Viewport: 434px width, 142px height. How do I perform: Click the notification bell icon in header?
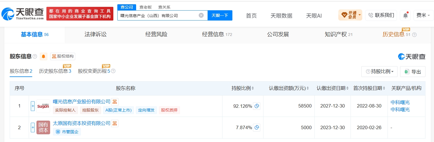(405, 15)
